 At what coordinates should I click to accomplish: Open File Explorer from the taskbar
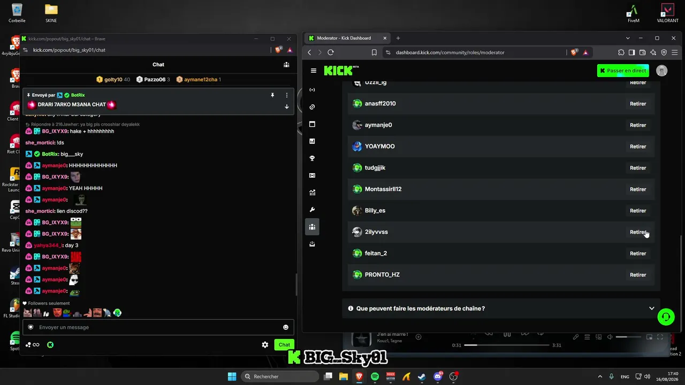[343, 376]
